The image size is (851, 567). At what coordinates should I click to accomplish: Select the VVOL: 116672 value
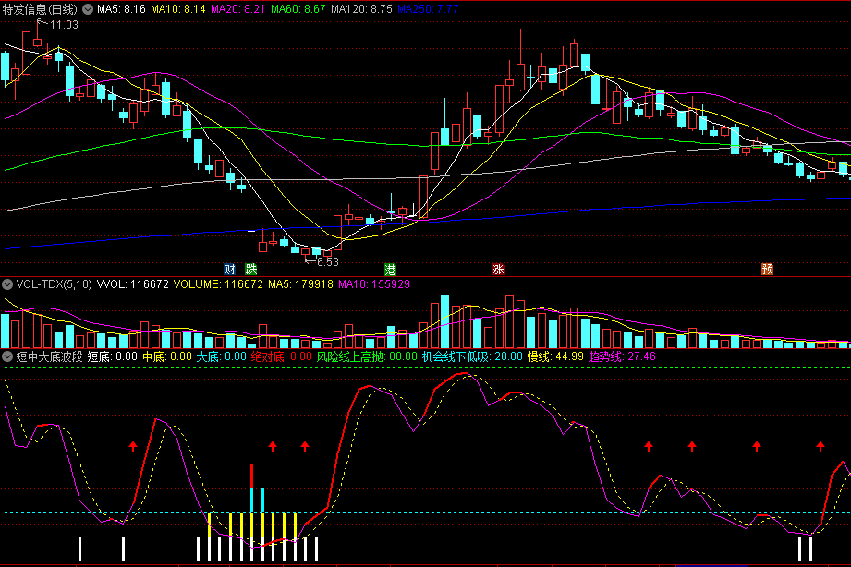coord(133,284)
